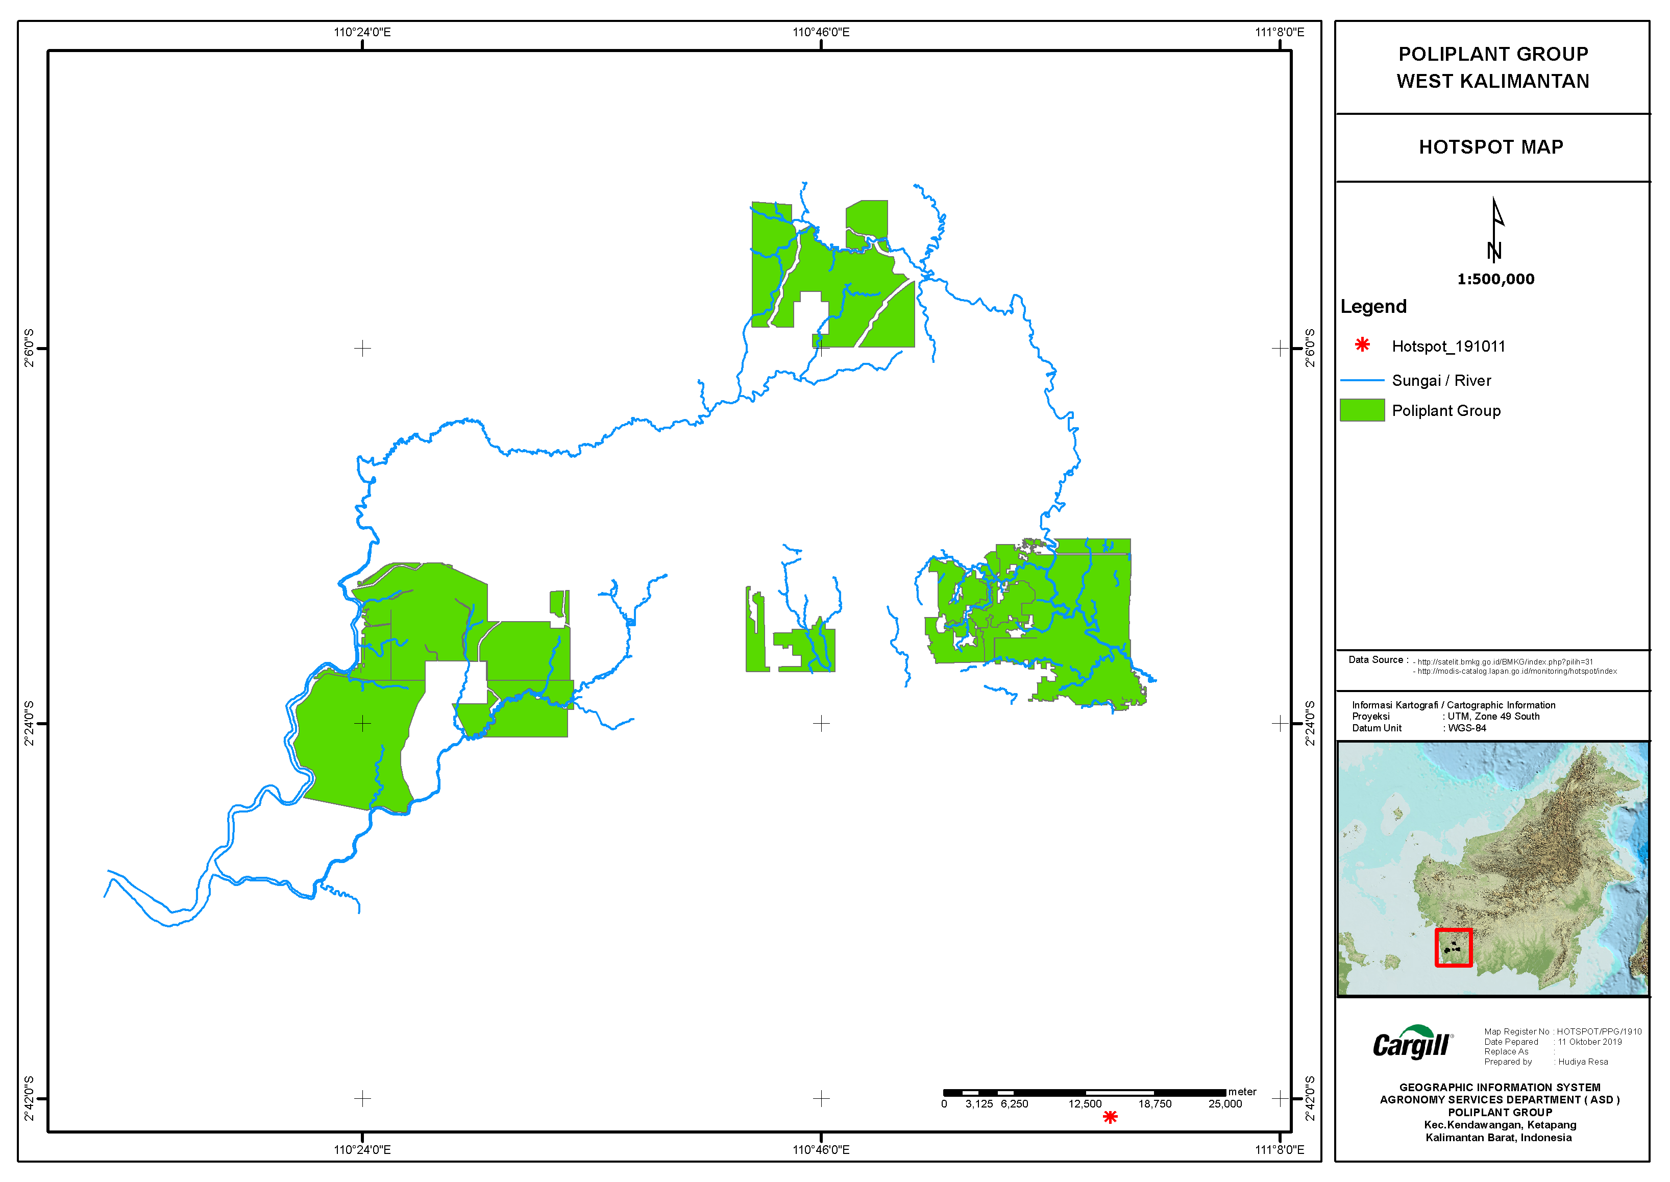Click the top 111°8'0"E longitude label
The image size is (1670, 1182).
[1279, 32]
